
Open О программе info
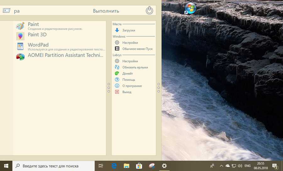132,86
